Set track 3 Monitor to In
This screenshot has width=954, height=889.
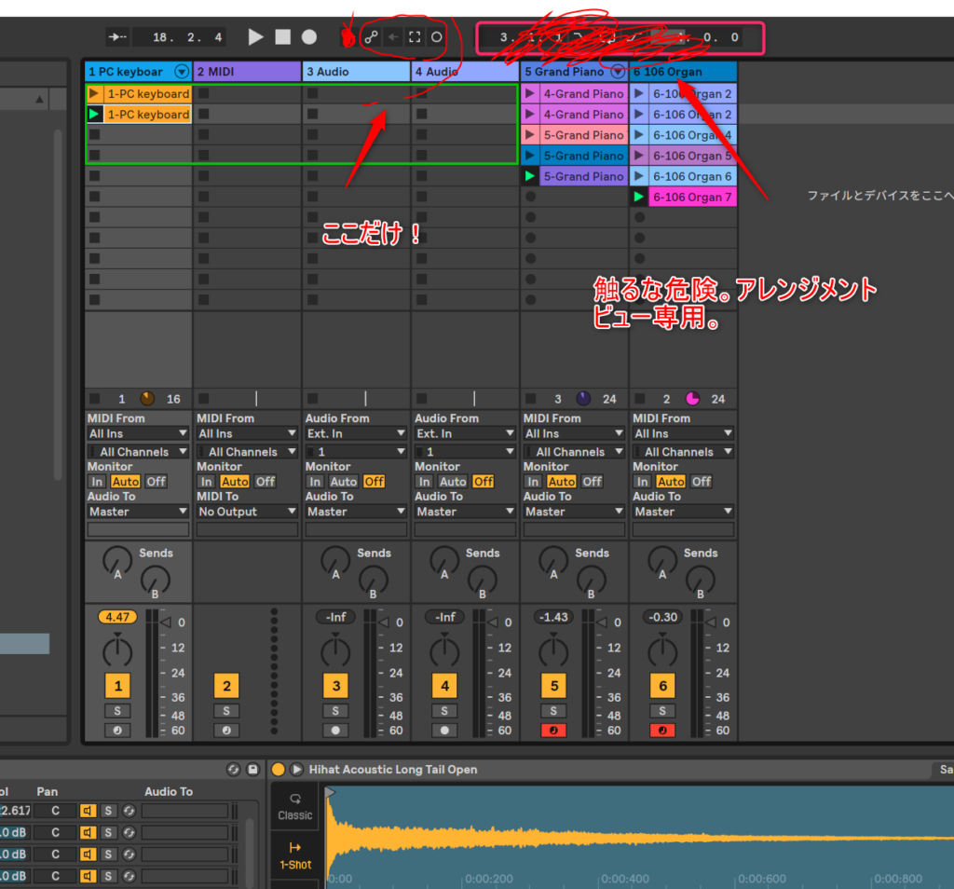click(315, 482)
